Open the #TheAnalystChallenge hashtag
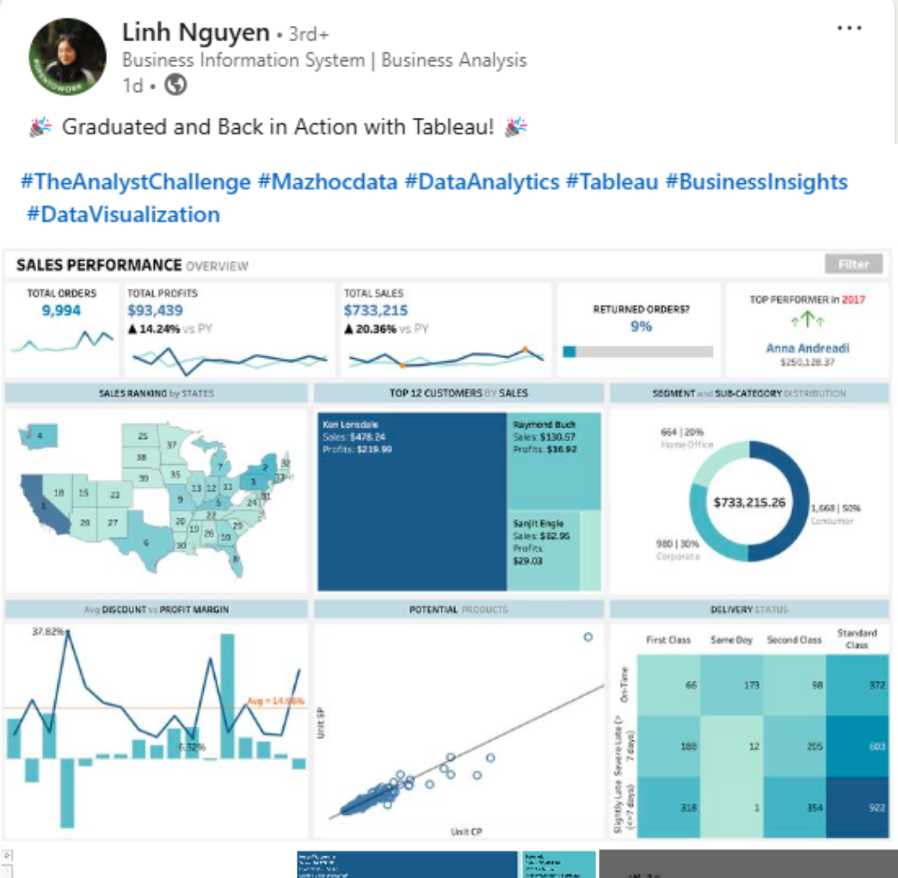The width and height of the screenshot is (898, 878). (x=135, y=182)
